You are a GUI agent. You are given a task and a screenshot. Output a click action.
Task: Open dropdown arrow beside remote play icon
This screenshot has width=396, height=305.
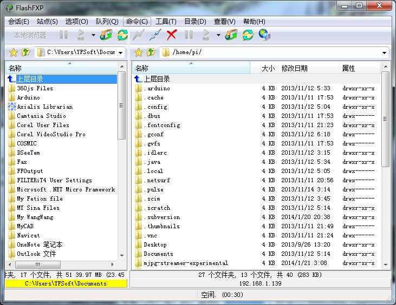click(x=218, y=35)
